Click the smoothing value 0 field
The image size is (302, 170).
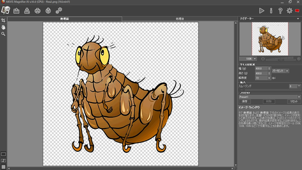(x=293, y=86)
